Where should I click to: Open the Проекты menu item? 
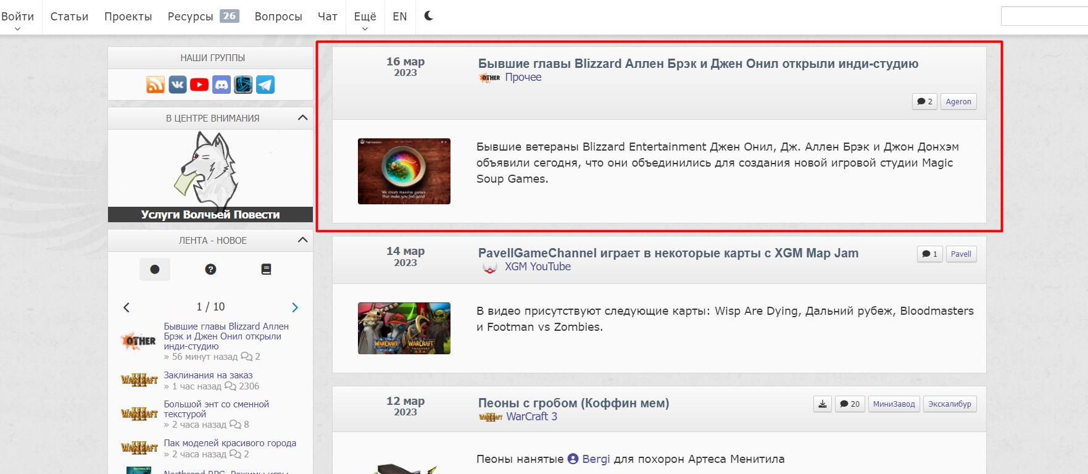pos(128,17)
